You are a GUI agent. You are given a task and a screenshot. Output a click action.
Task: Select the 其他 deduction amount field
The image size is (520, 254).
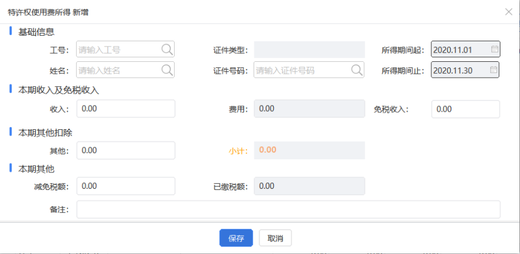click(x=126, y=150)
